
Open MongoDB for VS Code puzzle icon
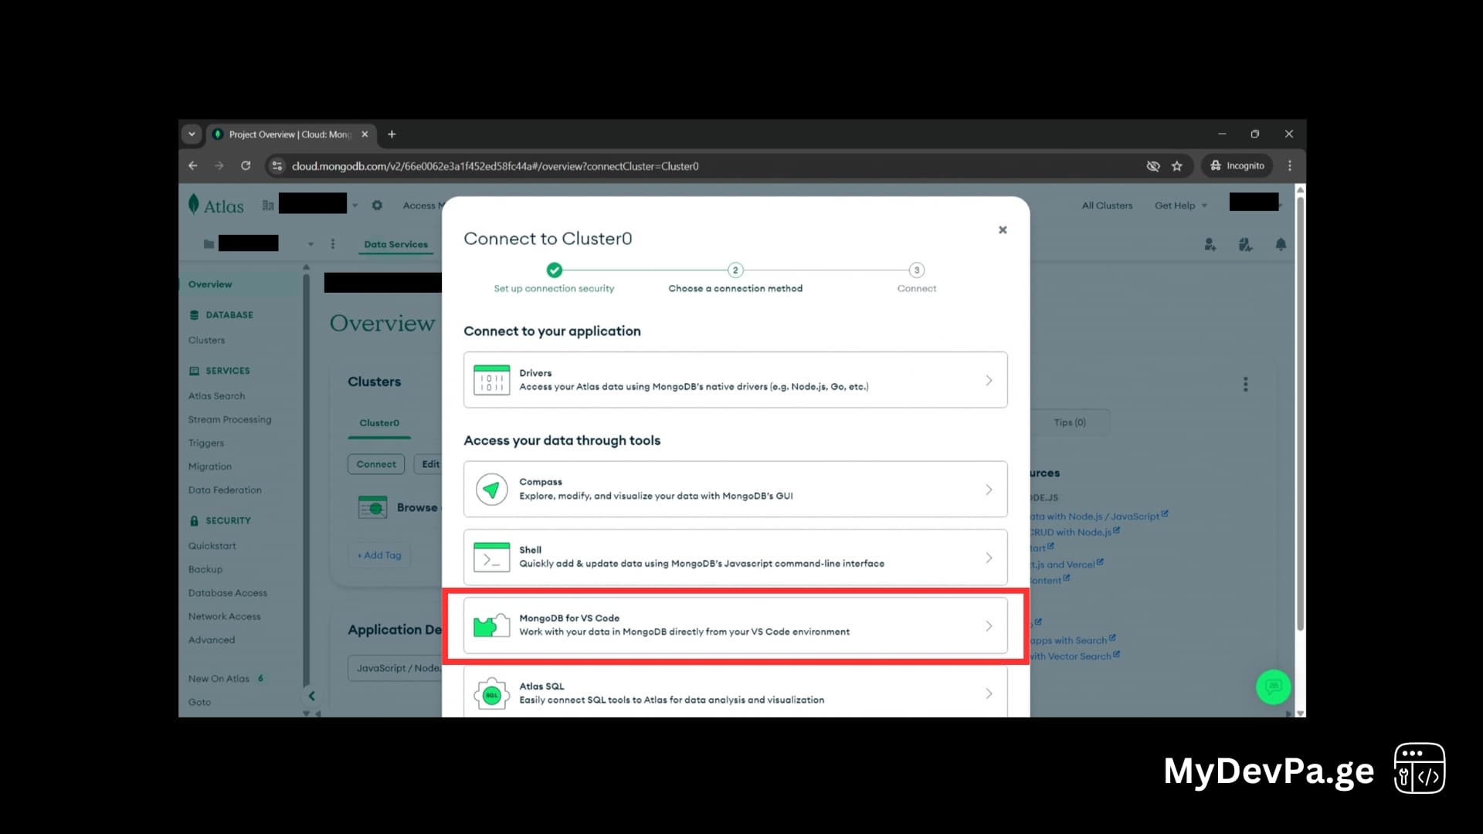[x=493, y=625]
